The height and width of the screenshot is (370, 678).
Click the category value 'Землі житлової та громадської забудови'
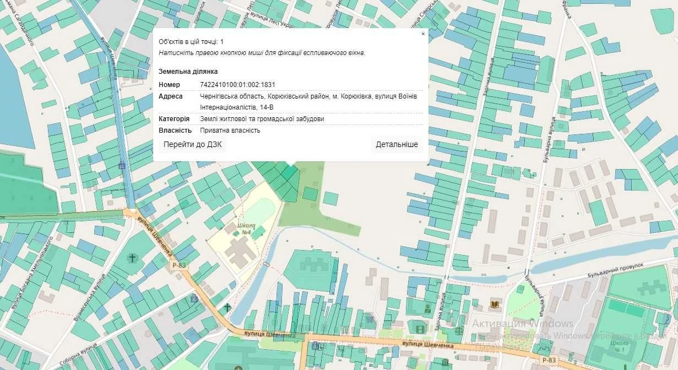(262, 119)
